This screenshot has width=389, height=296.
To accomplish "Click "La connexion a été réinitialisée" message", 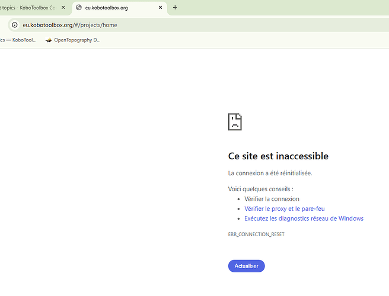I will point(270,173).
